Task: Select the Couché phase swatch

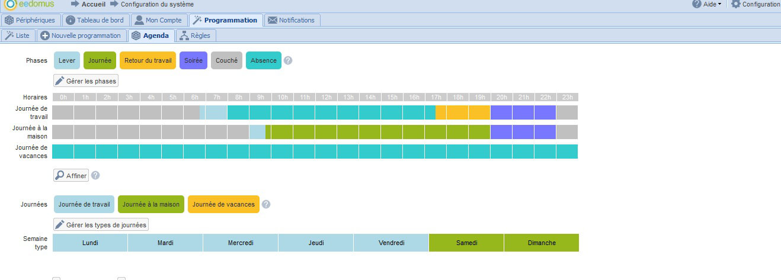Action: [226, 60]
